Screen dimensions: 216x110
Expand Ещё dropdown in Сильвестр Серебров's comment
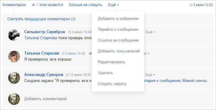coord(151,32)
